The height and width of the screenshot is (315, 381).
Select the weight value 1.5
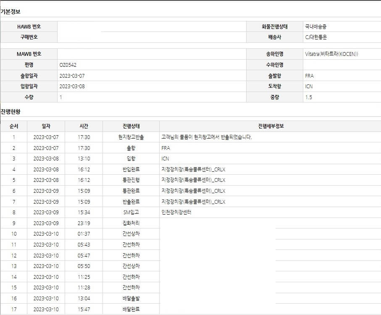(309, 97)
